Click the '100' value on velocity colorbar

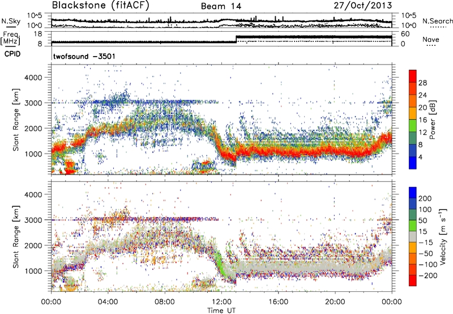click(x=425, y=209)
